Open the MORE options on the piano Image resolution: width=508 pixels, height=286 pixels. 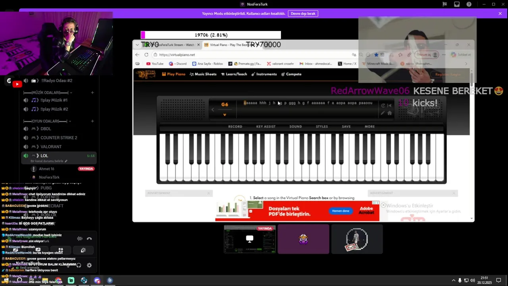(x=369, y=127)
